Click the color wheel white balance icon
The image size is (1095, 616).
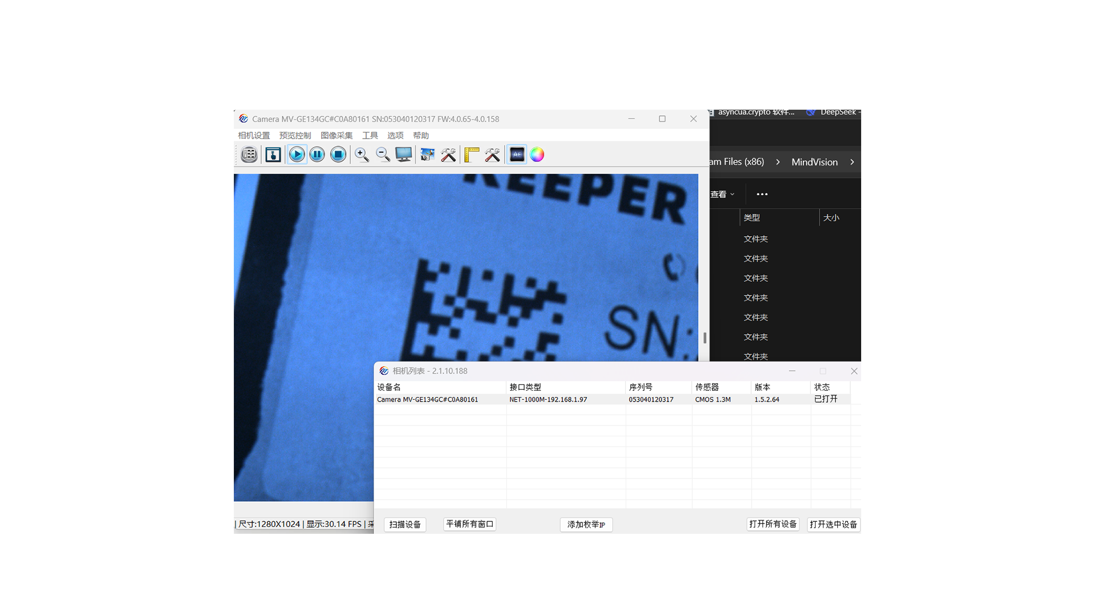537,155
